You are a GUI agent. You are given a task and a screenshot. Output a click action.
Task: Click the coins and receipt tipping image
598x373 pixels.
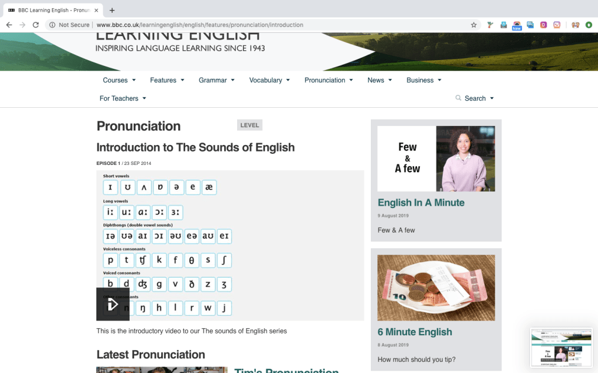(436, 288)
